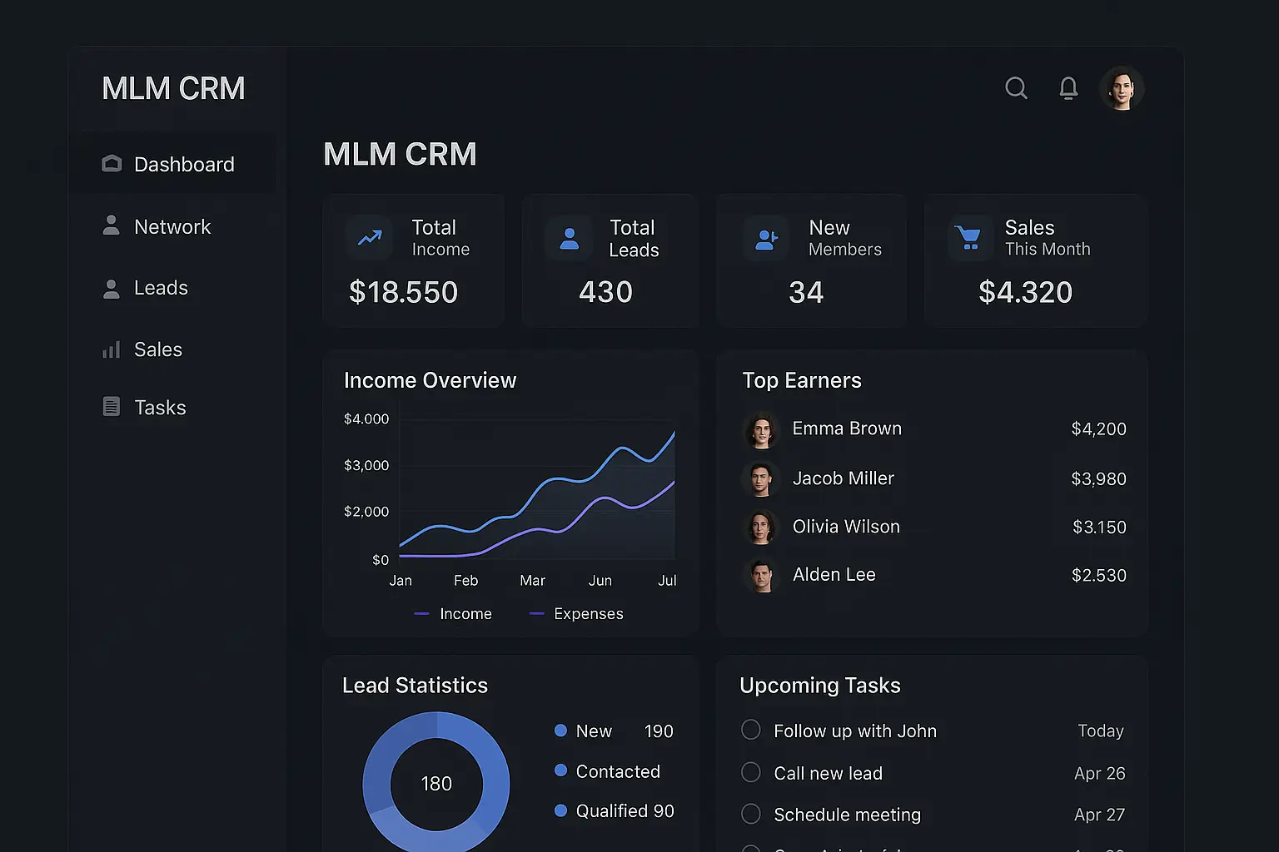Click the Sales bar chart icon
The height and width of the screenshot is (852, 1279).
click(111, 349)
